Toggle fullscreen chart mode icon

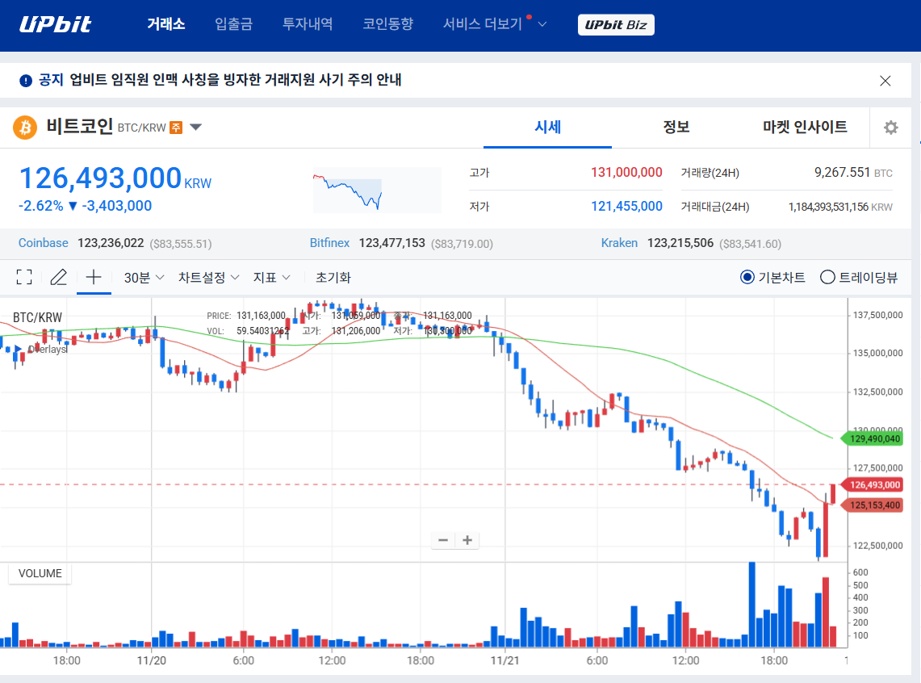24,277
